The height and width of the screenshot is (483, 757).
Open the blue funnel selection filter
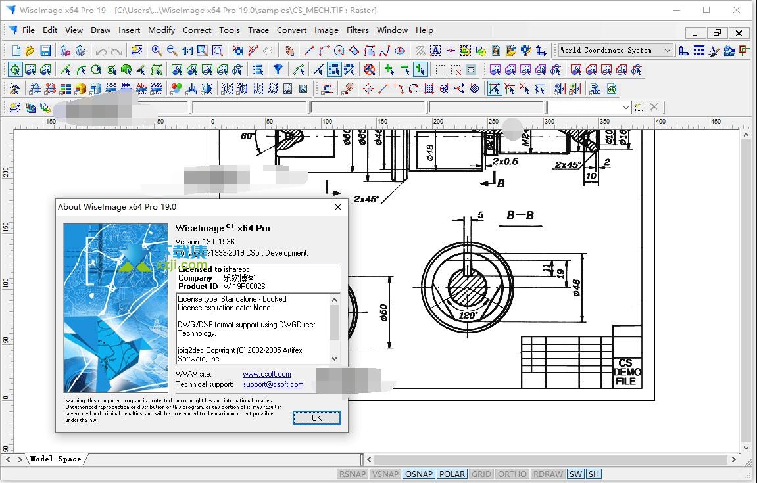278,70
